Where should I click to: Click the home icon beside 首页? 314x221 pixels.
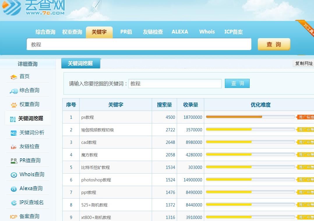click(x=14, y=77)
